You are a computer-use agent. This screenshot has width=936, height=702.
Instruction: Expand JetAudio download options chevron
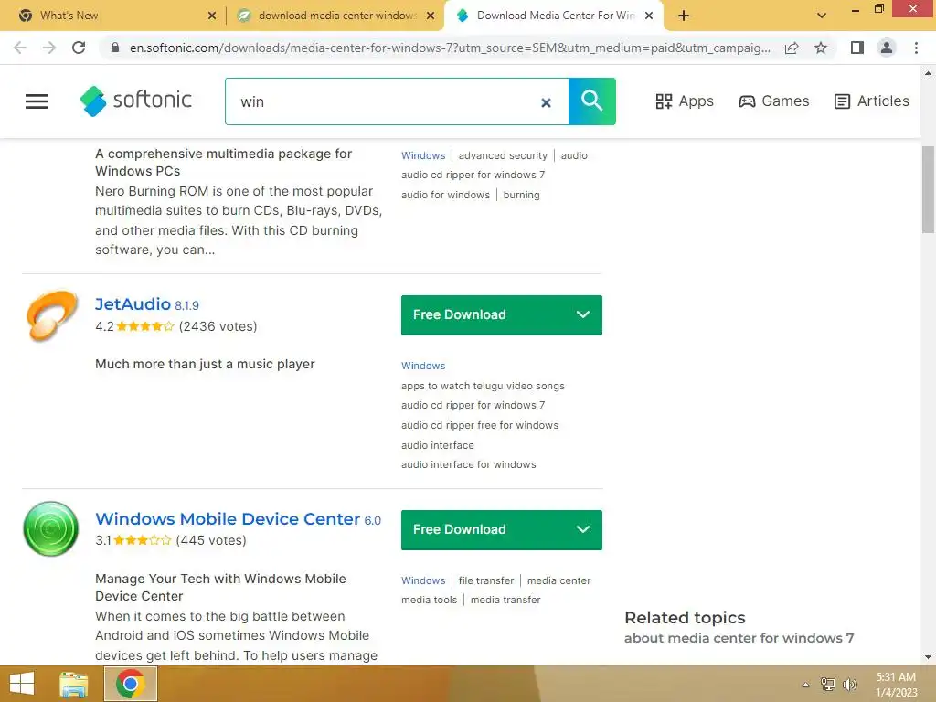click(x=582, y=314)
